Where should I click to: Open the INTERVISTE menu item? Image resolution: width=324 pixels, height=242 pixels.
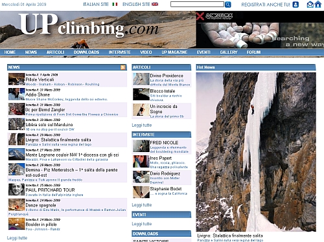pos(119,52)
